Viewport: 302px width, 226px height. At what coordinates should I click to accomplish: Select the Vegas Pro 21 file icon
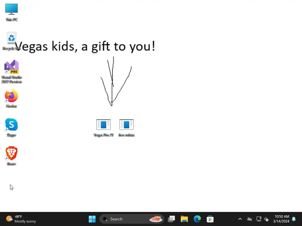[x=104, y=128]
